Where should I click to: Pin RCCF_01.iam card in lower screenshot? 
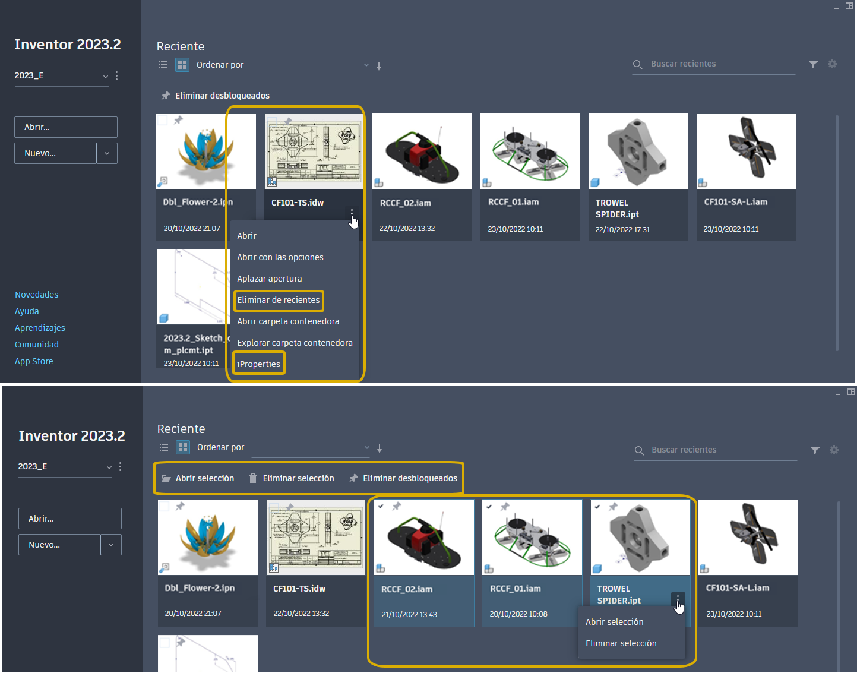[505, 507]
